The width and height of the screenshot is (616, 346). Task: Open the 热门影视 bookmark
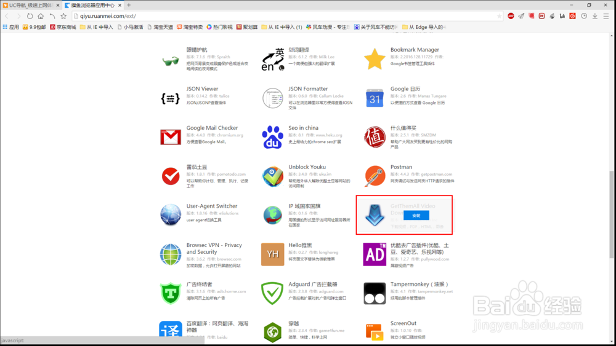coord(220,27)
